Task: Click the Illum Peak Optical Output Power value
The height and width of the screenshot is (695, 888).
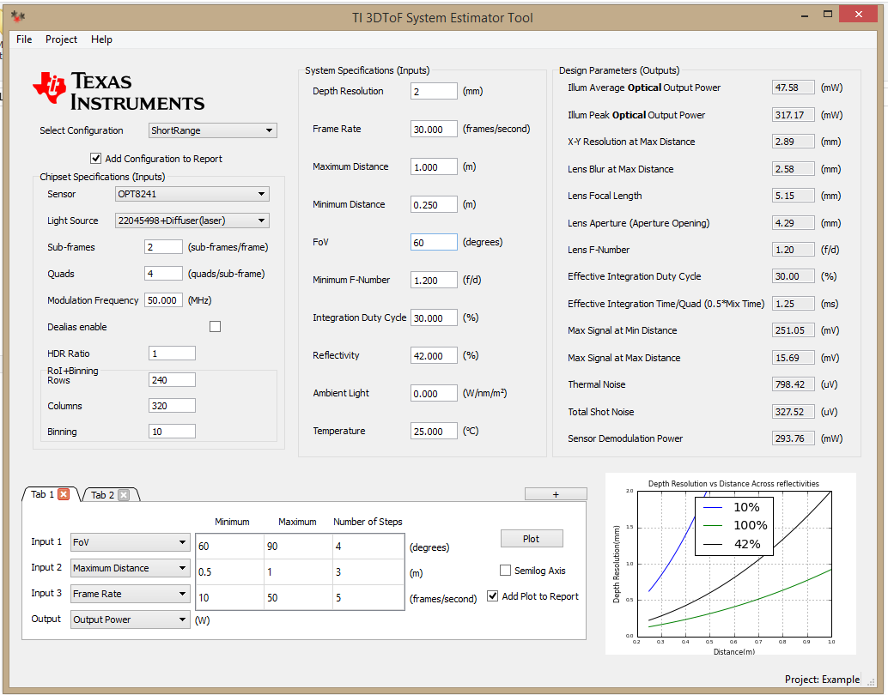Action: click(793, 115)
